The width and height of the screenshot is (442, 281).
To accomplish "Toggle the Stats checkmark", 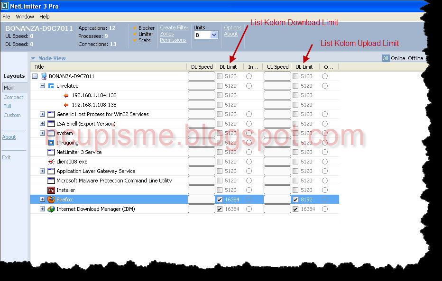I will coord(135,40).
